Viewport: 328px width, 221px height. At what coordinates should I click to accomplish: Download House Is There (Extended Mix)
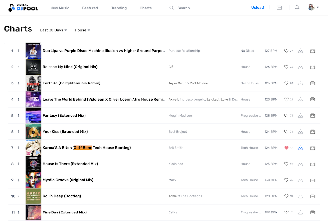(x=300, y=164)
